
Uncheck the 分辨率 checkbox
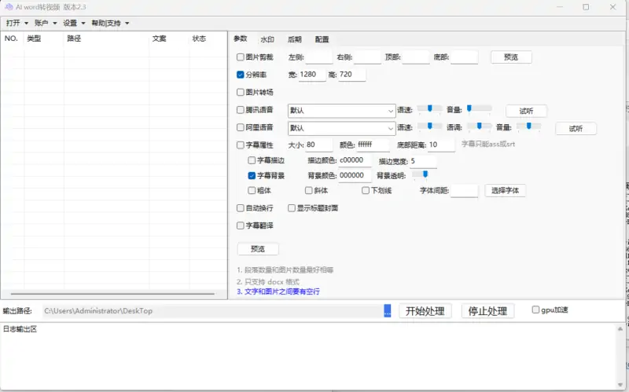(x=241, y=75)
